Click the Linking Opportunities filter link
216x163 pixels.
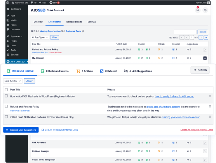pyautogui.click(x=50, y=31)
